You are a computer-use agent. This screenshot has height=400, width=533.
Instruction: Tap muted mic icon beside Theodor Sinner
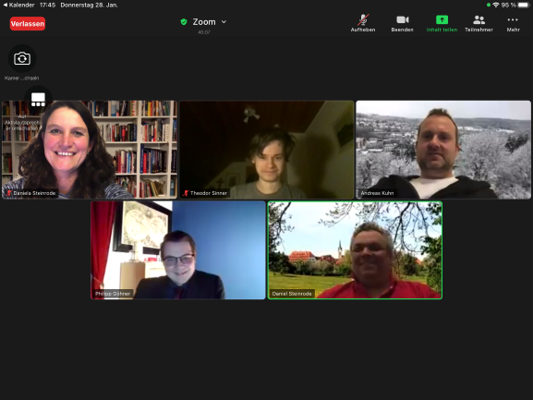(186, 193)
